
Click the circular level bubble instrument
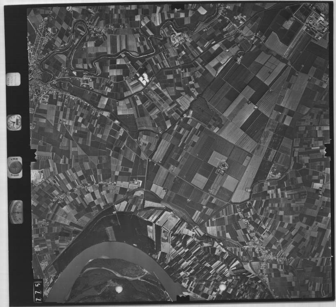tap(15, 167)
